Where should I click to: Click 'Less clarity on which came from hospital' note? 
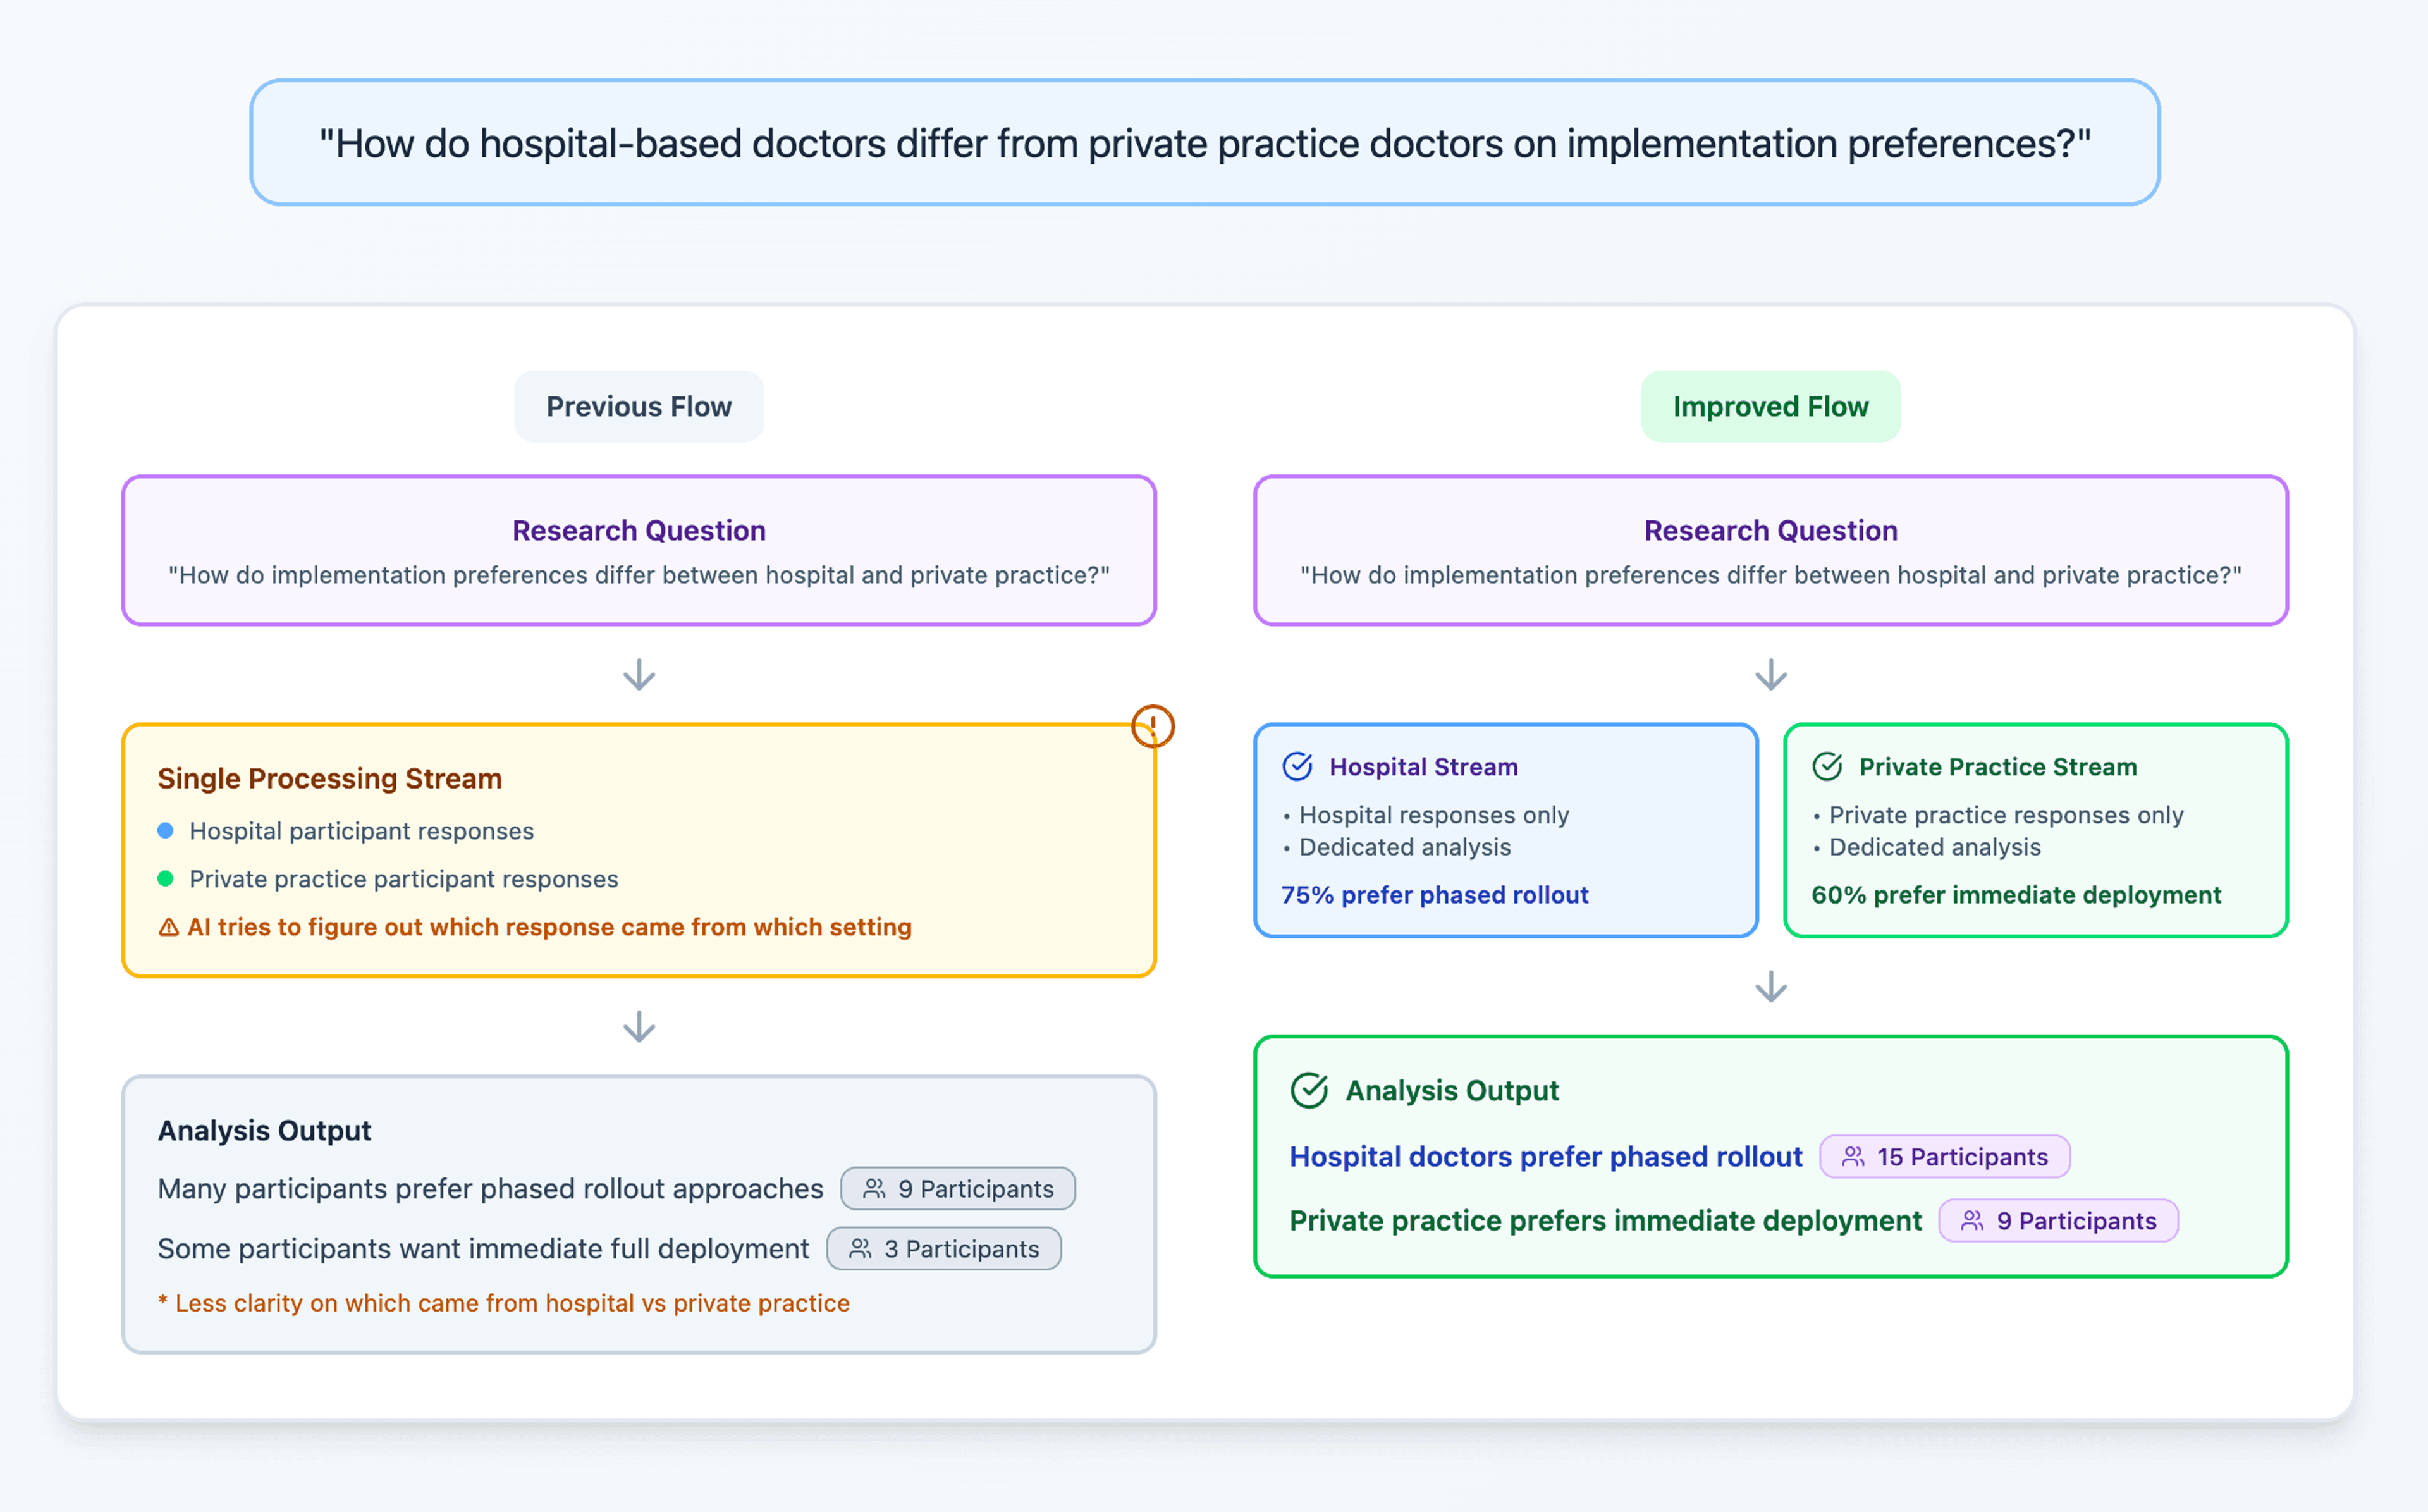(504, 1303)
